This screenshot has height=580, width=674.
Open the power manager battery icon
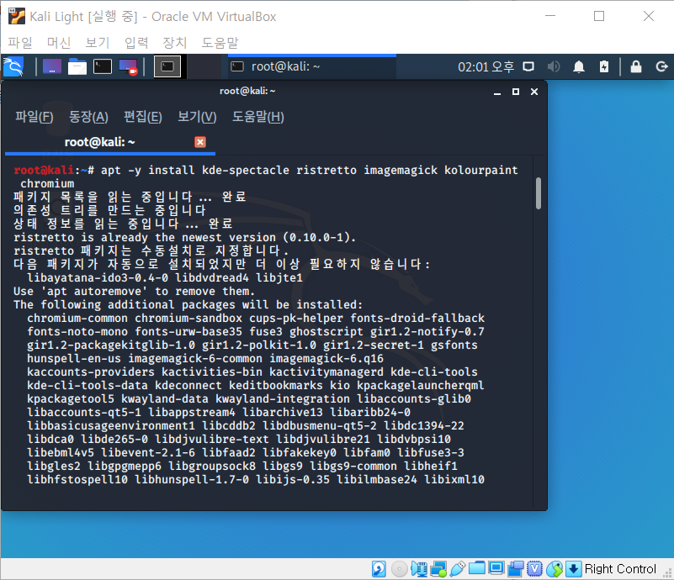point(604,66)
